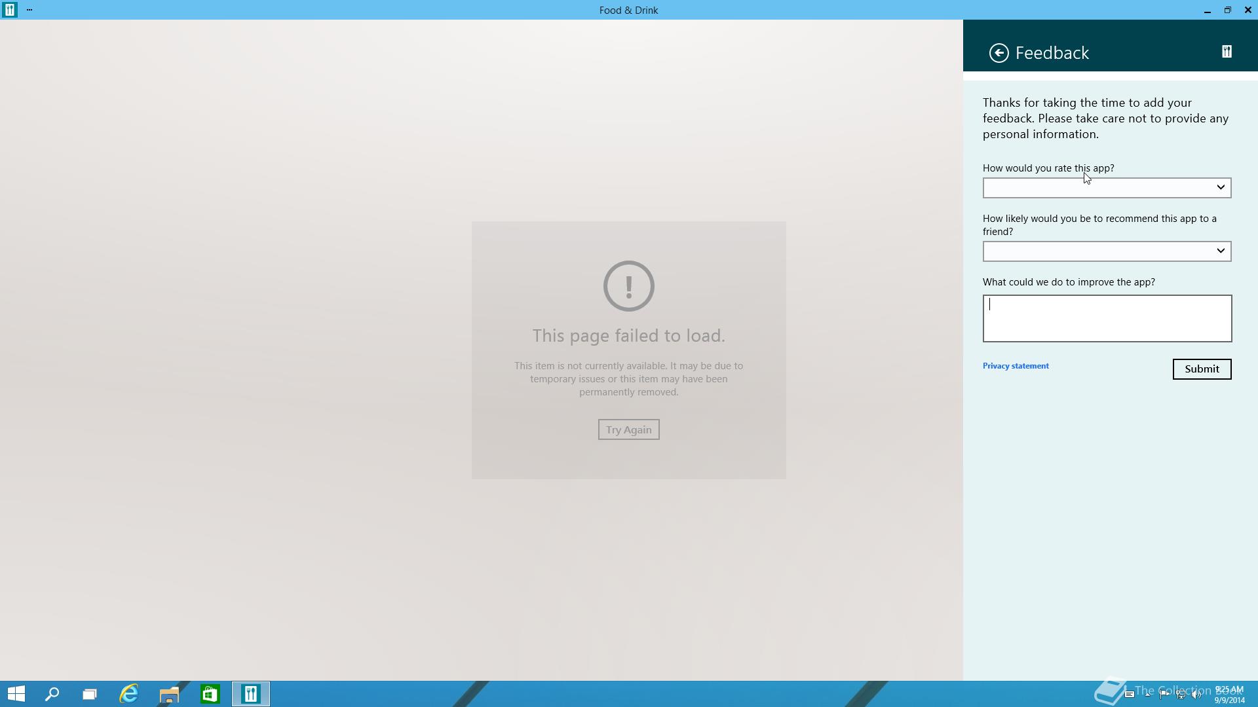Expand the 'How would you rate this app' dropdown

(1107, 188)
